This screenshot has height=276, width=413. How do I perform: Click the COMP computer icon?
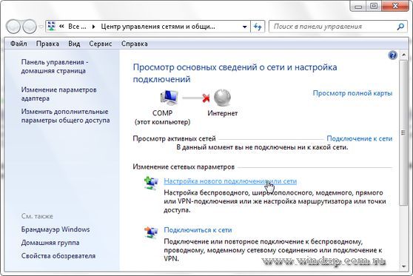[169, 98]
